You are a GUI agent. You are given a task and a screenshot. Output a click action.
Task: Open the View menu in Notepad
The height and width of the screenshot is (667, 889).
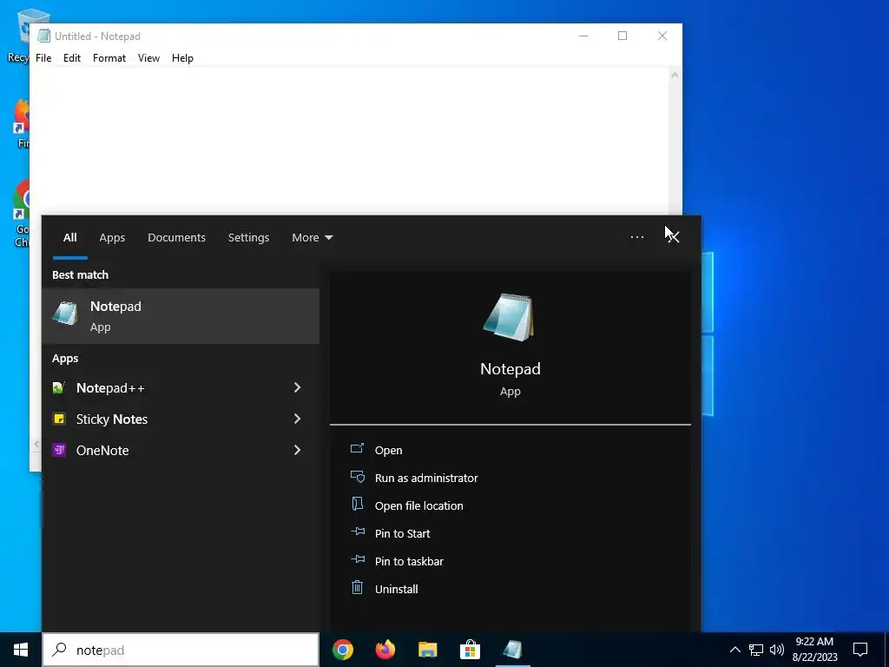pyautogui.click(x=148, y=58)
